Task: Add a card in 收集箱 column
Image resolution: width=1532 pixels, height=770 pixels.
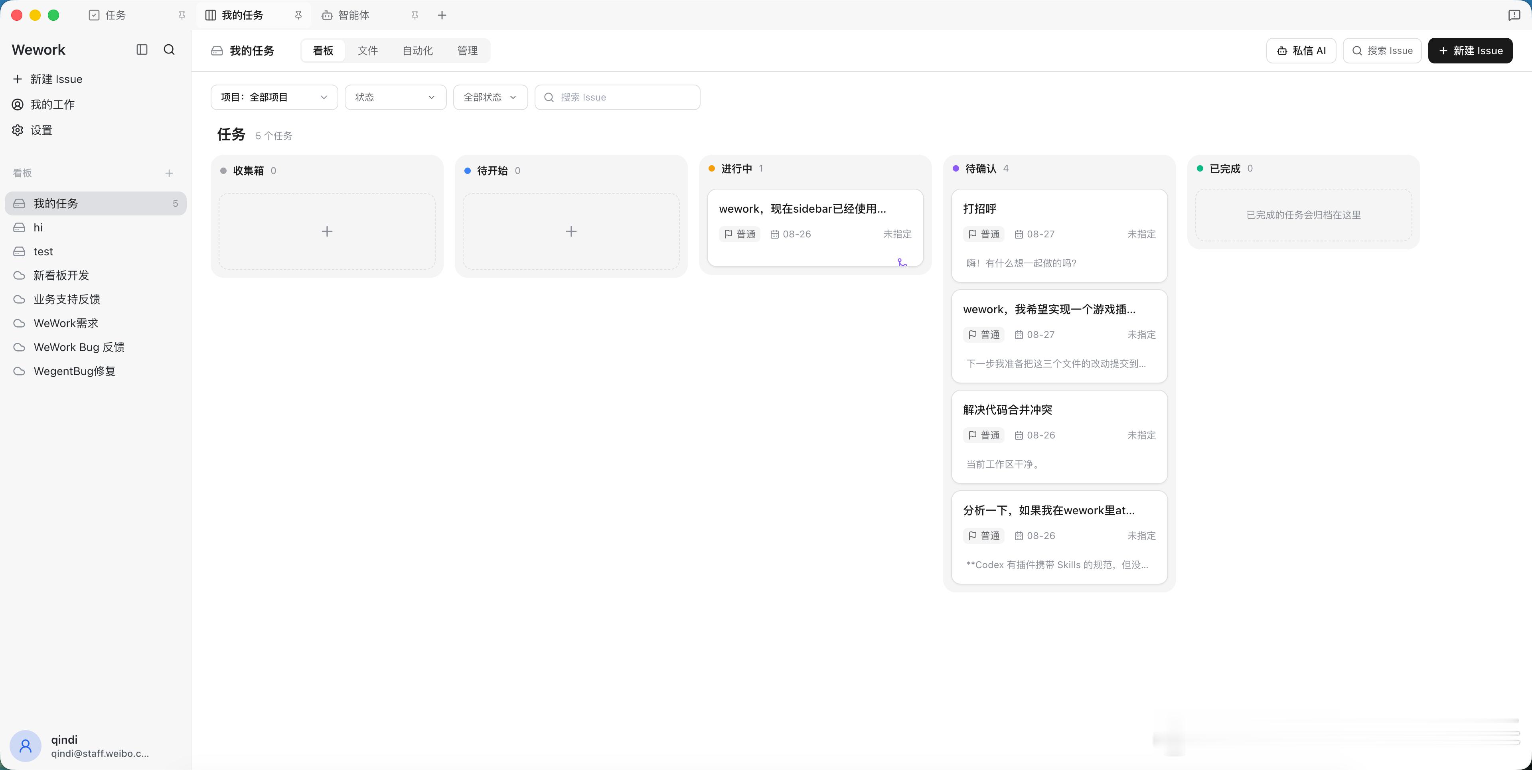Action: click(x=327, y=231)
